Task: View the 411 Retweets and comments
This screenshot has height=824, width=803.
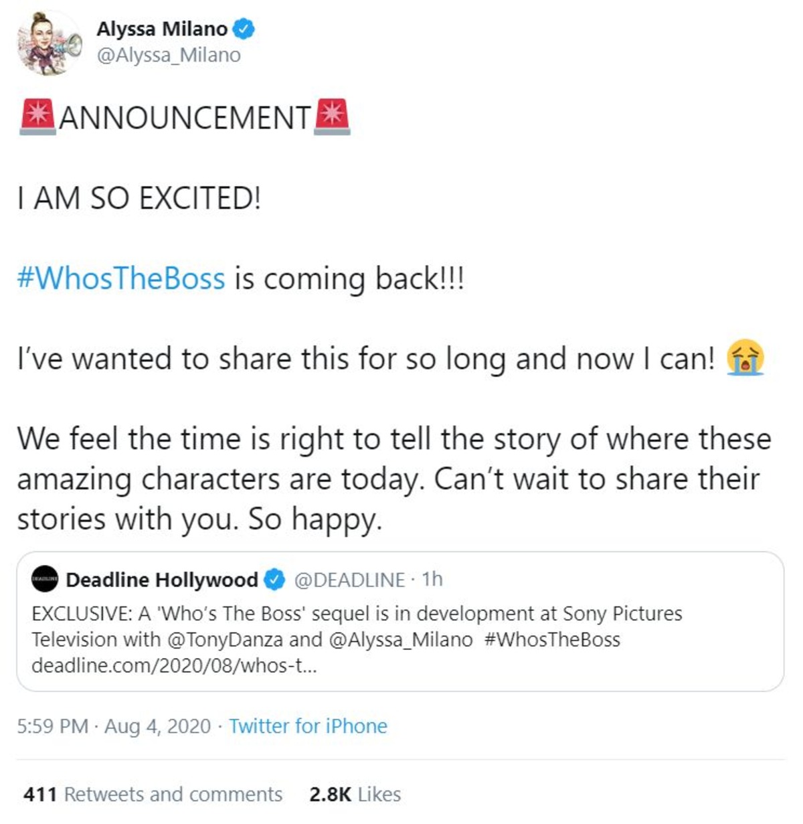Action: tap(153, 795)
